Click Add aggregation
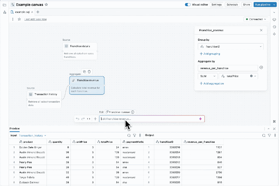 tap(212, 83)
